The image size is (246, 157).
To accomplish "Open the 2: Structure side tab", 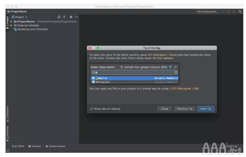I will point(8,114).
